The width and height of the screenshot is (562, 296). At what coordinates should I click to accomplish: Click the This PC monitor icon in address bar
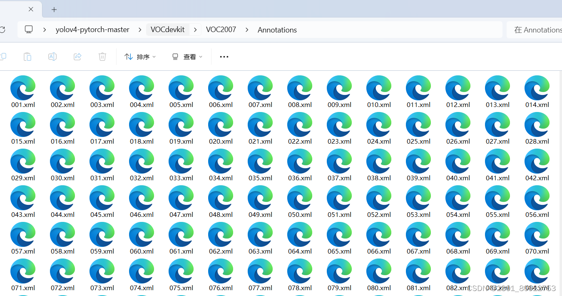pyautogui.click(x=29, y=30)
